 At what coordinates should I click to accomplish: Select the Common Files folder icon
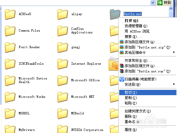10,31
